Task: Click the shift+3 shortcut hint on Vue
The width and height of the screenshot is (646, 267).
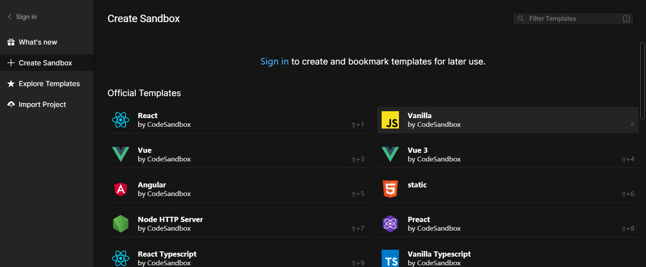Action: pos(358,159)
